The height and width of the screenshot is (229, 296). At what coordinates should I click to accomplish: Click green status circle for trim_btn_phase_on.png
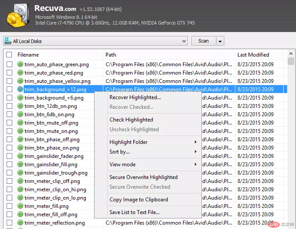20,148
